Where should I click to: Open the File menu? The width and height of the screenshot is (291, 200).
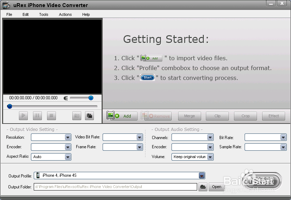[x=9, y=14]
